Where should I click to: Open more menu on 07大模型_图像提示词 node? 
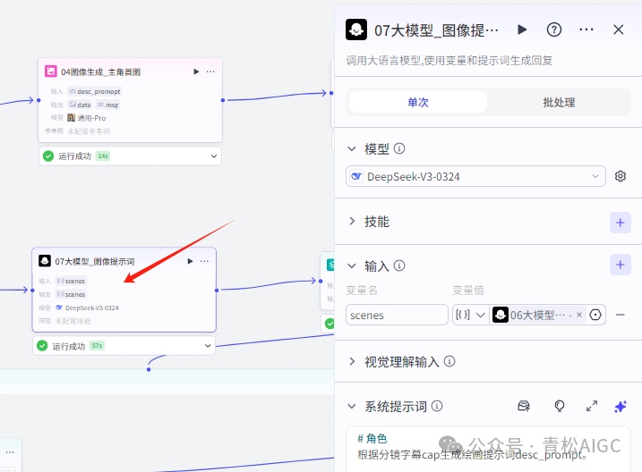click(x=204, y=262)
